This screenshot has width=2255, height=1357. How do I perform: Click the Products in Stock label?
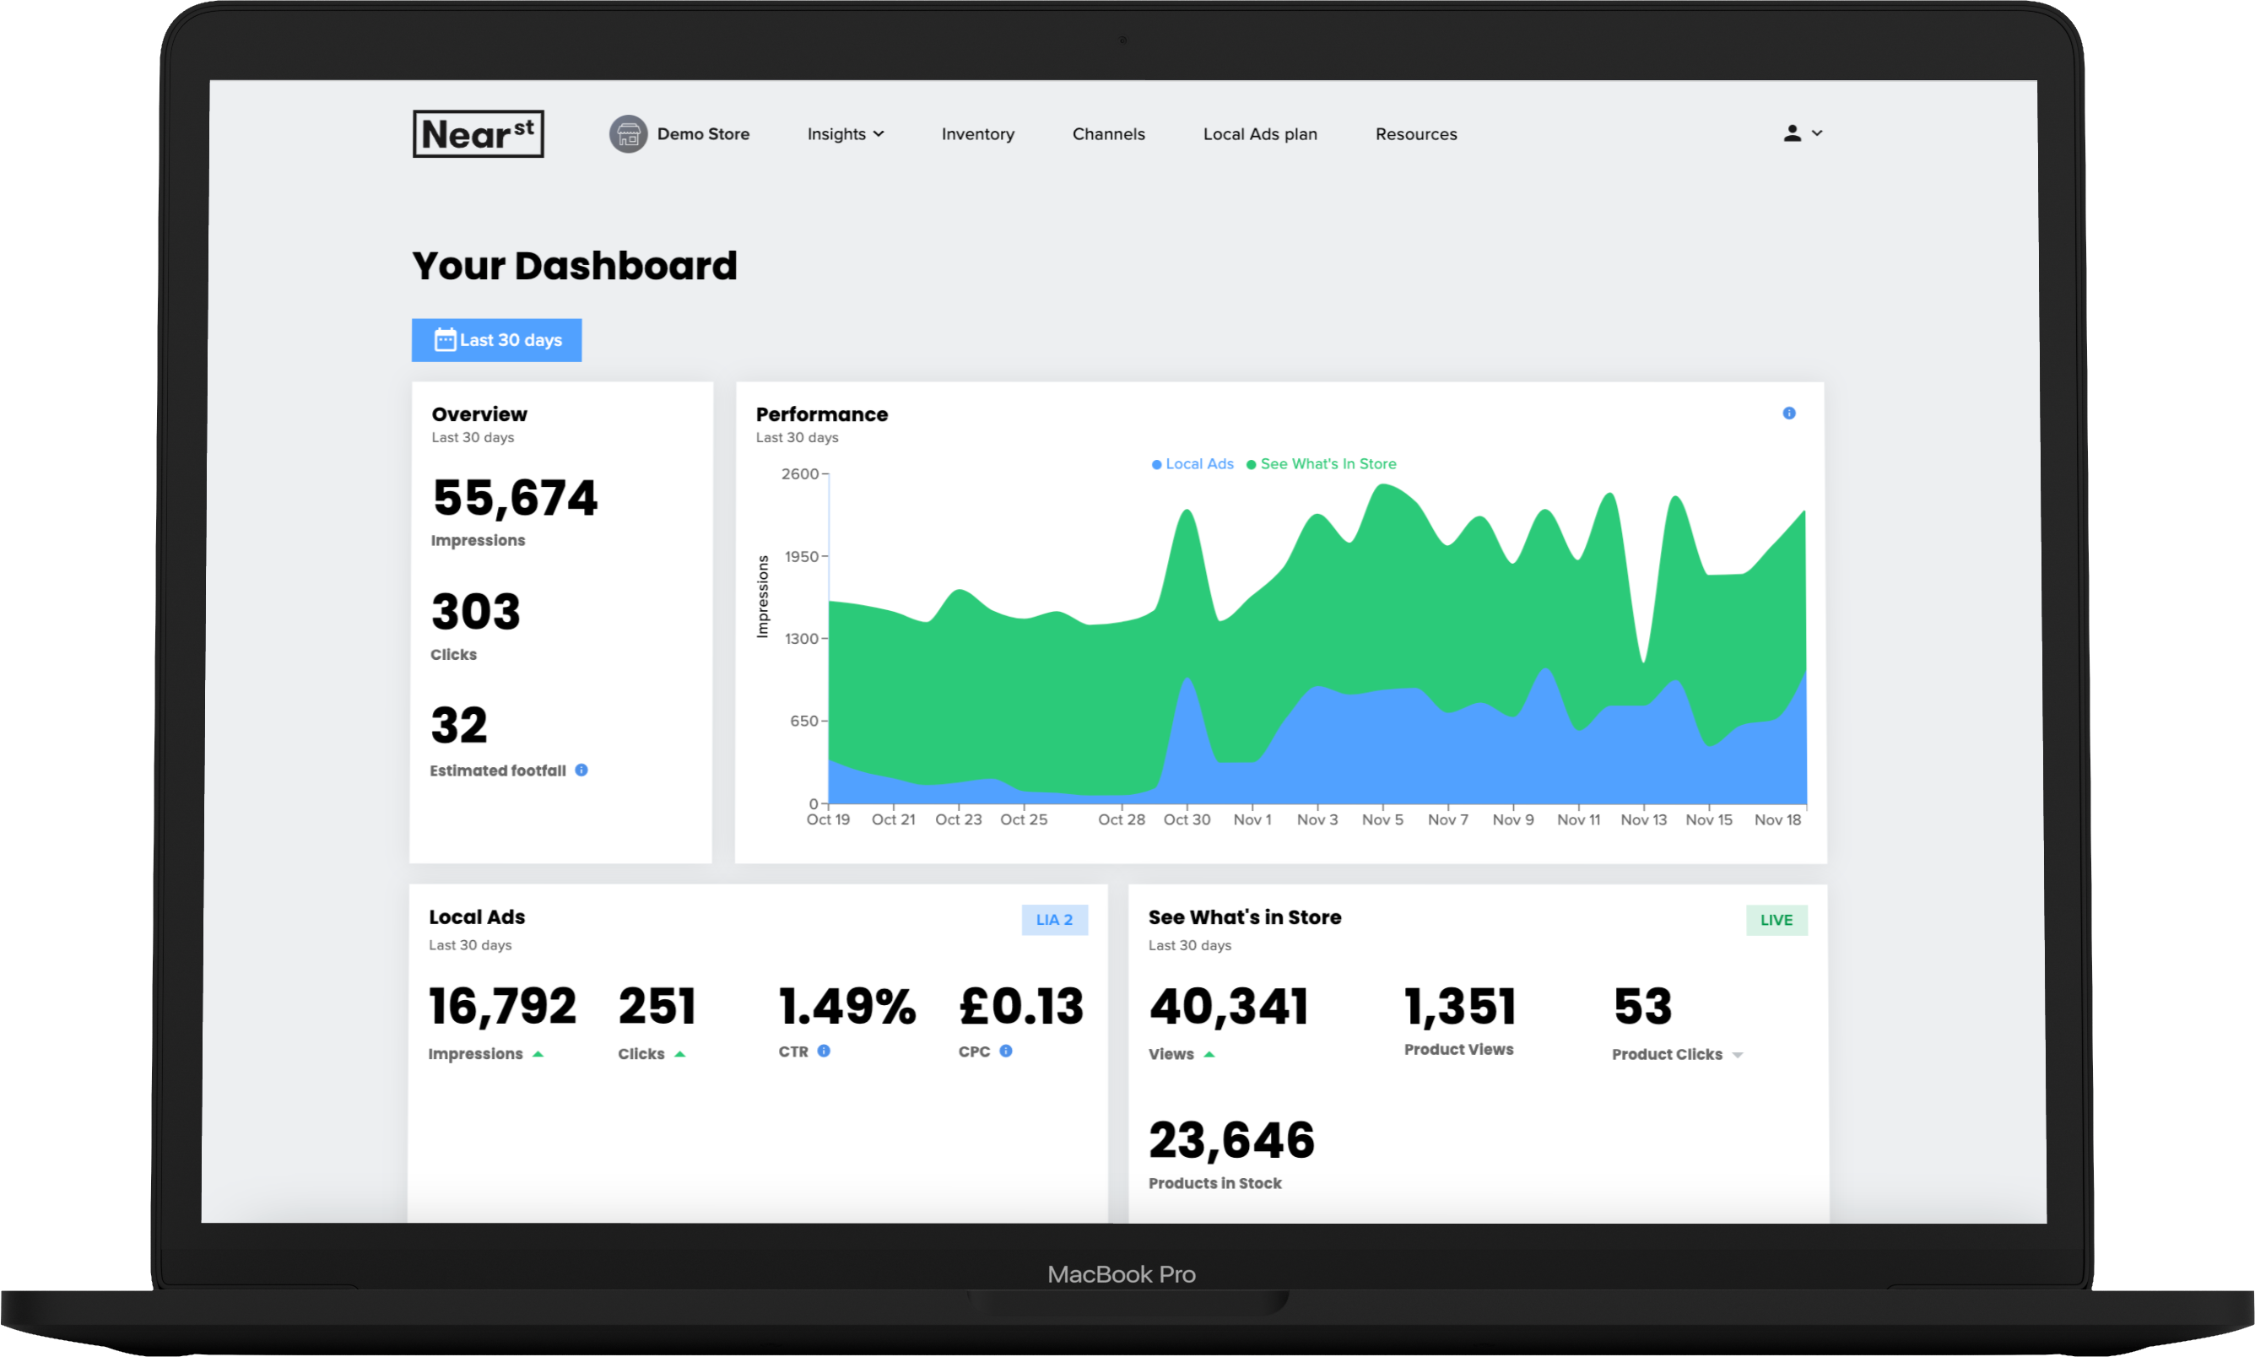coord(1215,1183)
